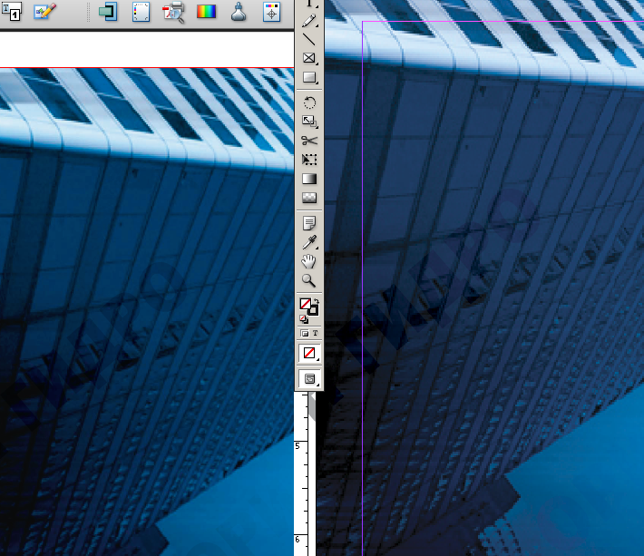Open the rainbow color spectrum icon
The height and width of the screenshot is (556, 644).
(x=206, y=12)
